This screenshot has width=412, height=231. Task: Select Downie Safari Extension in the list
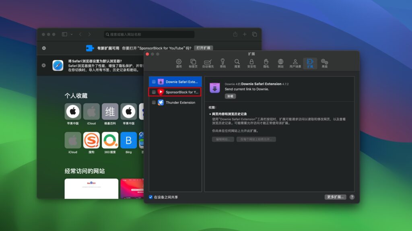(x=175, y=82)
